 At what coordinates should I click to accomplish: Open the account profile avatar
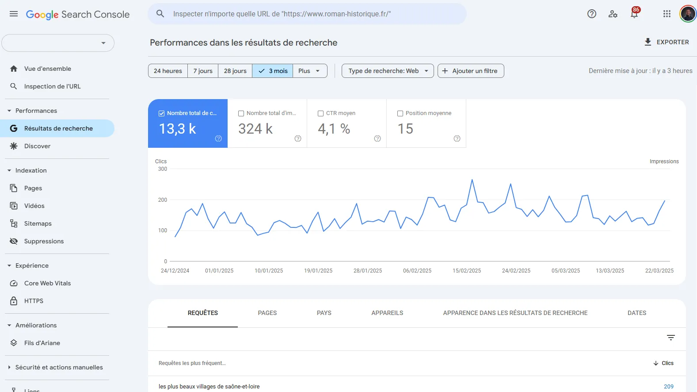pos(688,14)
